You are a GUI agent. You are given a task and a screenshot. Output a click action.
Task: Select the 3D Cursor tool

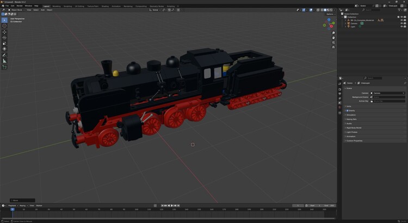[x=4, y=26]
